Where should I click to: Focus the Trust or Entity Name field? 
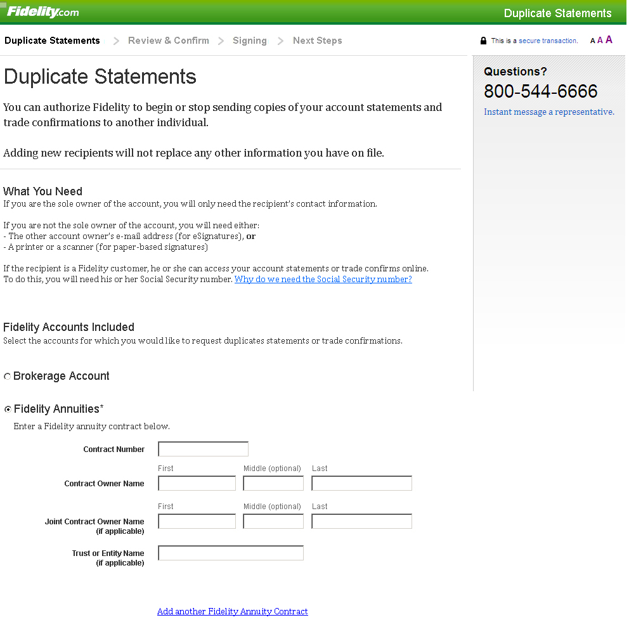click(231, 553)
